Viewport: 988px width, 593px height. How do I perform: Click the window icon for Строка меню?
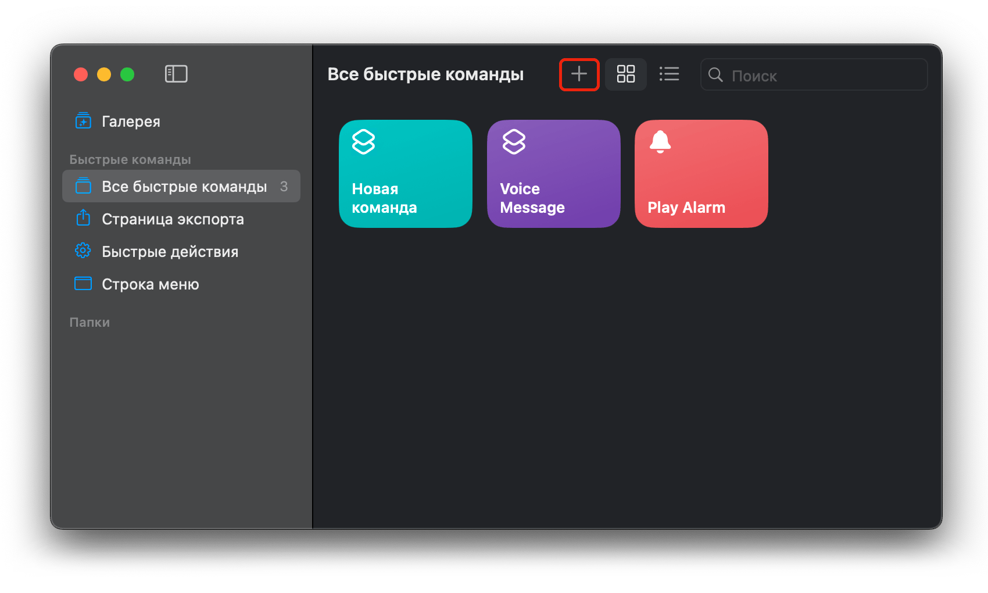tap(83, 283)
